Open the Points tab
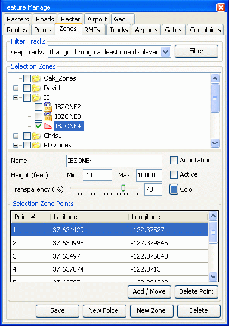This screenshot has height=326, width=229. pyautogui.click(x=43, y=30)
